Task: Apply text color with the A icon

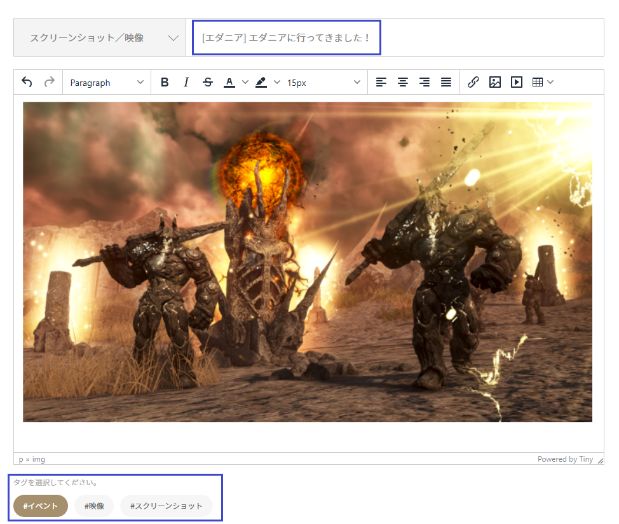Action: click(229, 82)
